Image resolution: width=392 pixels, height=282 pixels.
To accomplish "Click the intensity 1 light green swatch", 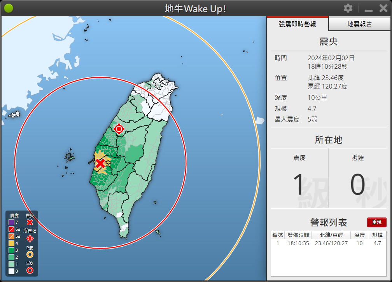I will tap(12, 264).
